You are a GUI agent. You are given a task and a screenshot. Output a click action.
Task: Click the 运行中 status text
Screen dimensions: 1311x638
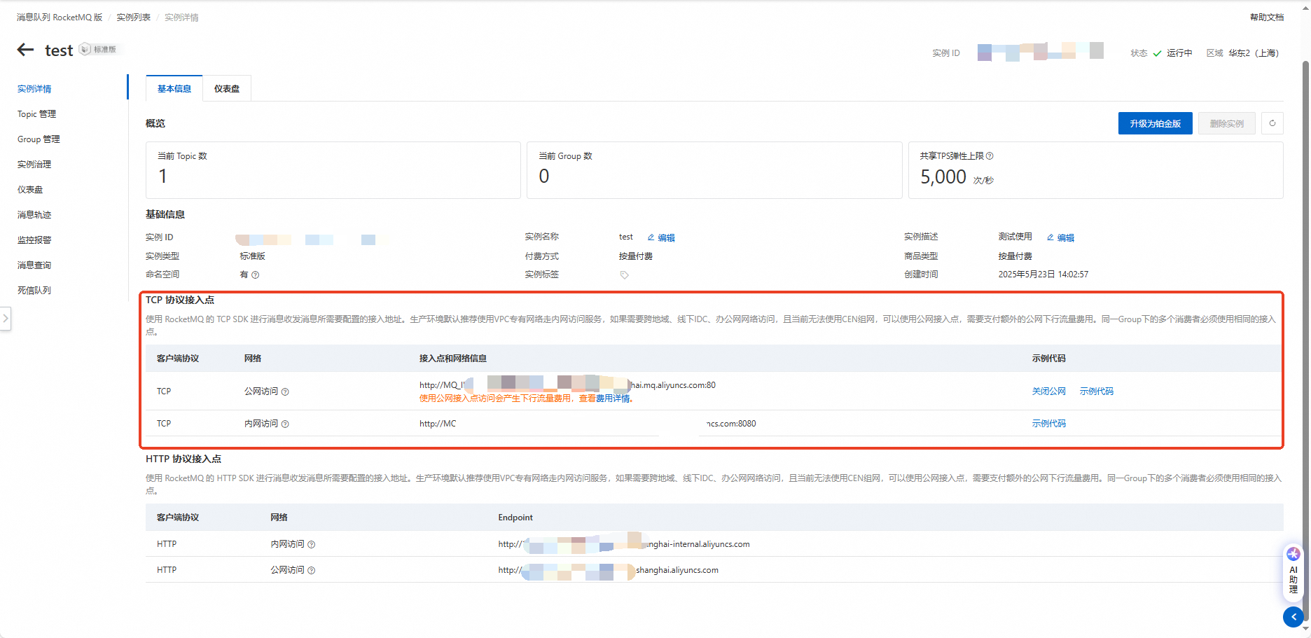click(x=1179, y=53)
